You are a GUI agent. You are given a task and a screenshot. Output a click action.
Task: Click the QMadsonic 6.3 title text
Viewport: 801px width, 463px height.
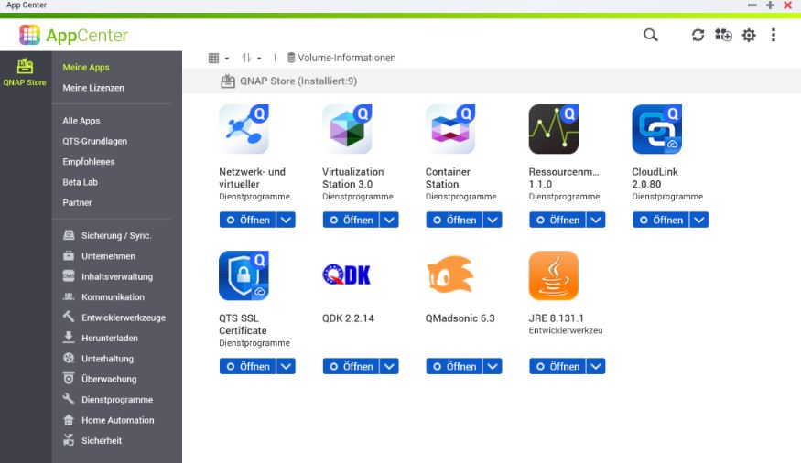point(460,318)
